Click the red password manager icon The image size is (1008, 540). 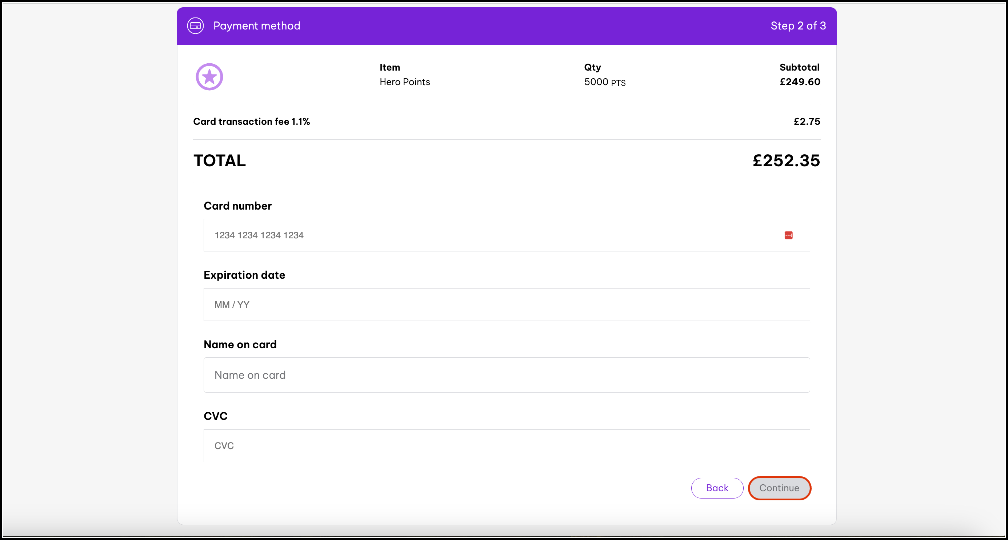[788, 235]
